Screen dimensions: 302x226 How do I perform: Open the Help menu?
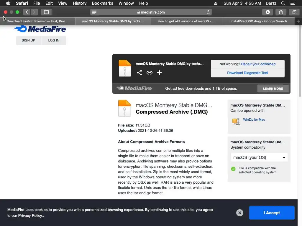(144, 3)
